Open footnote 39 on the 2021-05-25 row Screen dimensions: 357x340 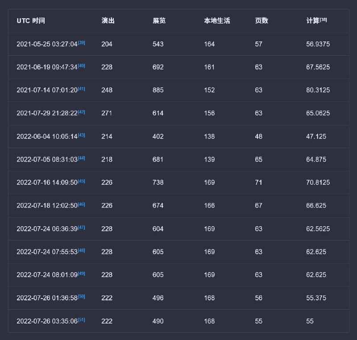click(x=81, y=42)
